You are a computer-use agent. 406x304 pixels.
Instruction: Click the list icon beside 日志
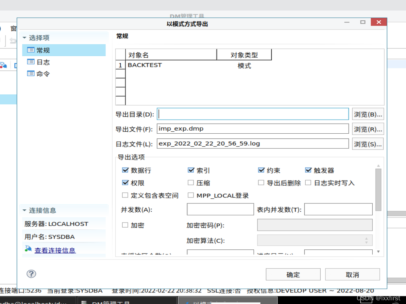(x=31, y=62)
